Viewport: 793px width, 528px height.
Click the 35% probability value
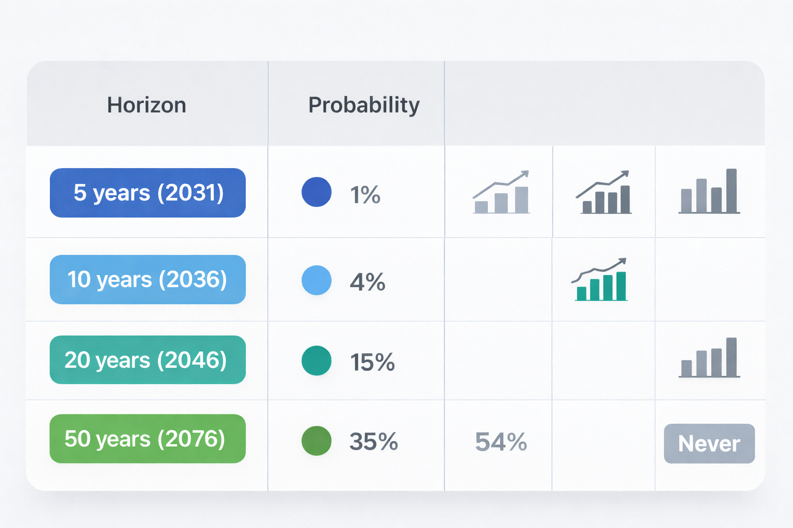click(373, 442)
